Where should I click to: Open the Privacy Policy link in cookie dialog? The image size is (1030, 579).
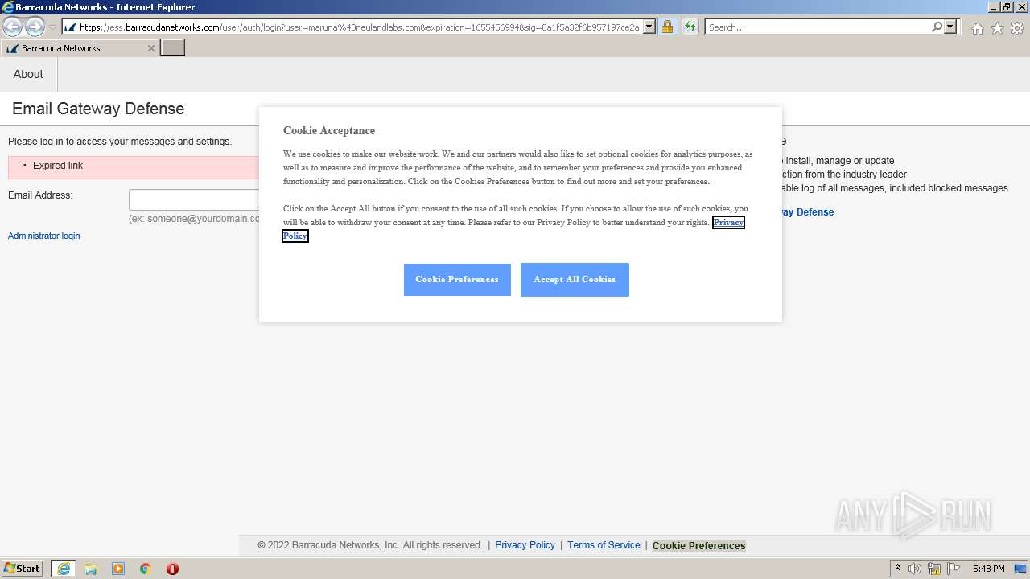point(728,222)
